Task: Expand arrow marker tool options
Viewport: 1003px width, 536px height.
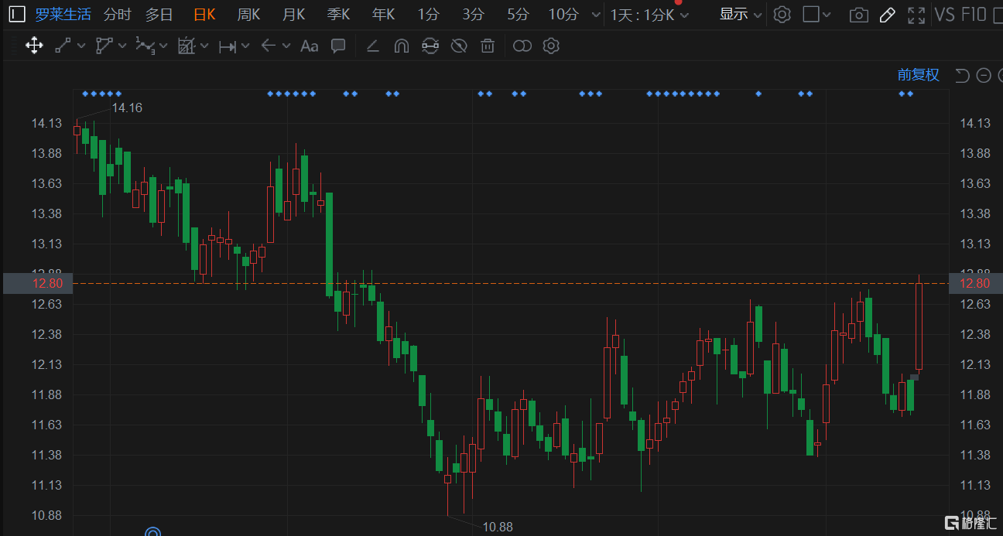Action: click(x=286, y=46)
